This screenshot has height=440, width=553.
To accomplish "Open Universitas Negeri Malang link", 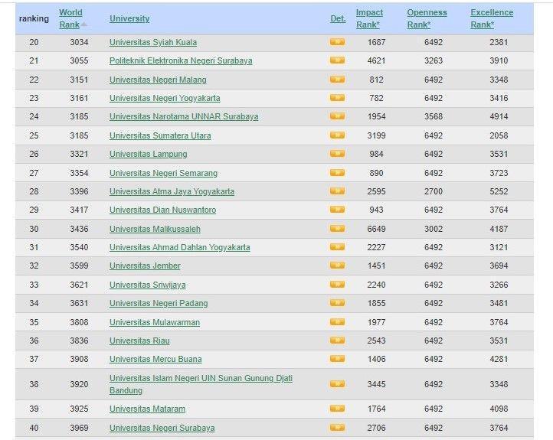I will (x=158, y=80).
